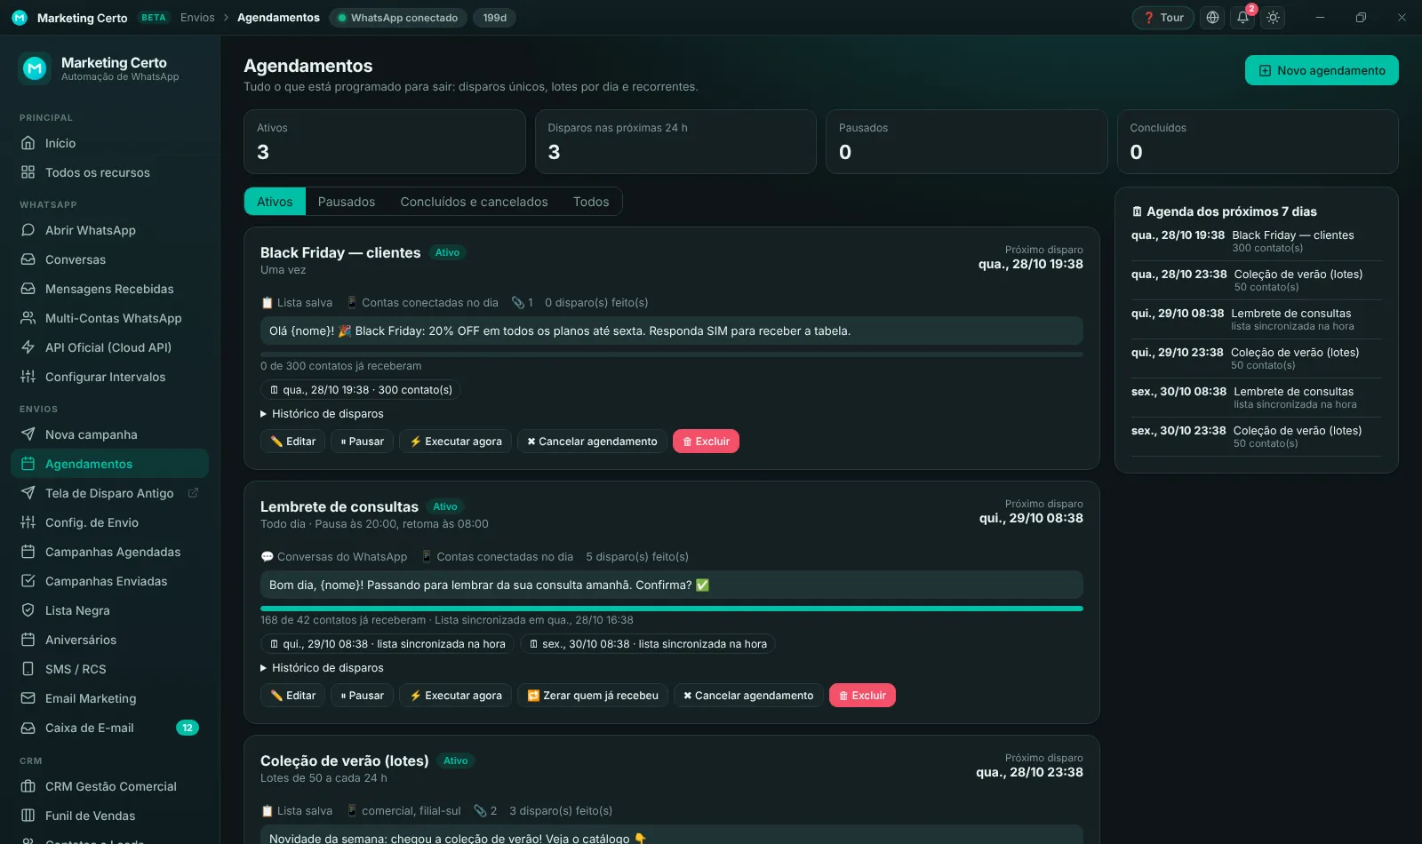Screen dimensions: 1422x844
Task: Expand Histórico de disparos under Lembrete de consultas
Action: point(322,668)
